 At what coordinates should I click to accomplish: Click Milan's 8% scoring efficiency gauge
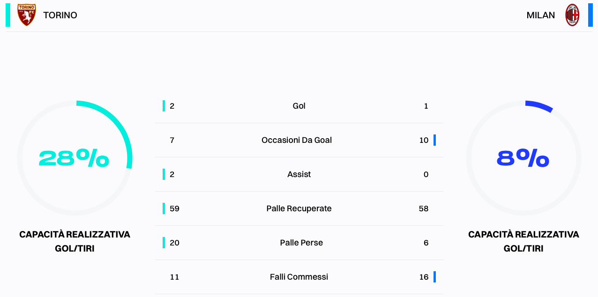523,158
